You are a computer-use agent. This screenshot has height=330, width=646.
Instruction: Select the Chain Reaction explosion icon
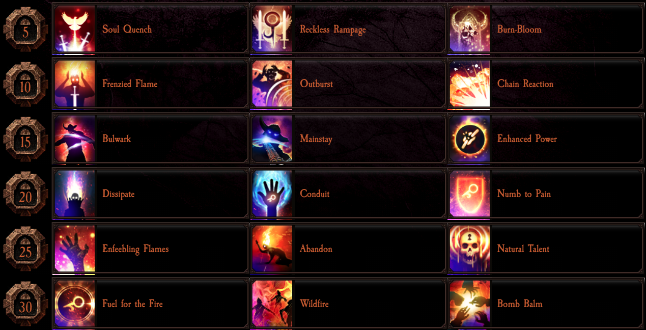pos(470,84)
